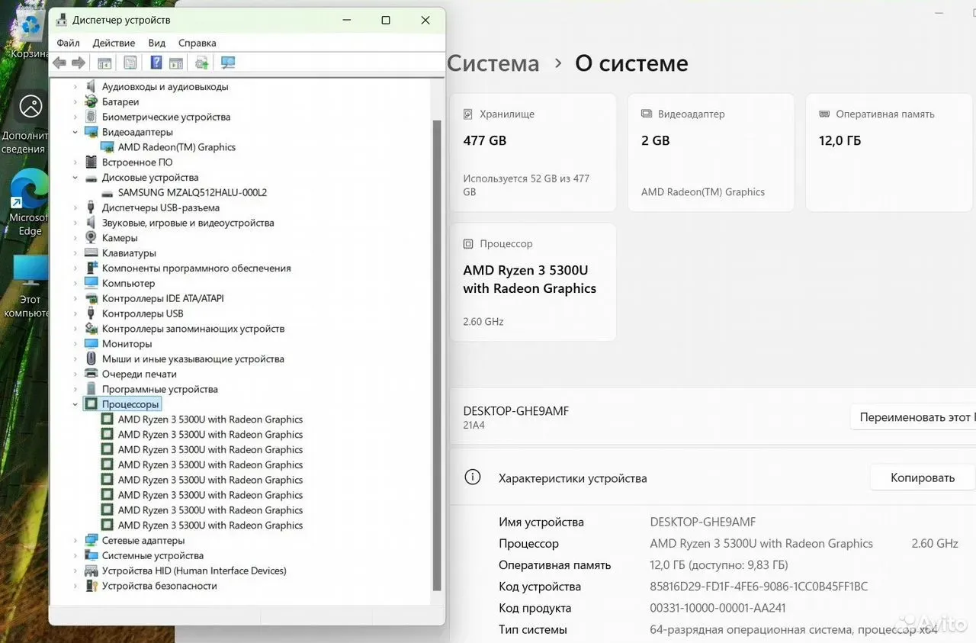976x643 pixels.
Task: Expand the Встроенное ПО node
Action: [75, 162]
